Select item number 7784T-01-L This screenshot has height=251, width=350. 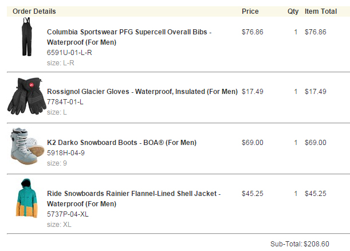pos(65,102)
